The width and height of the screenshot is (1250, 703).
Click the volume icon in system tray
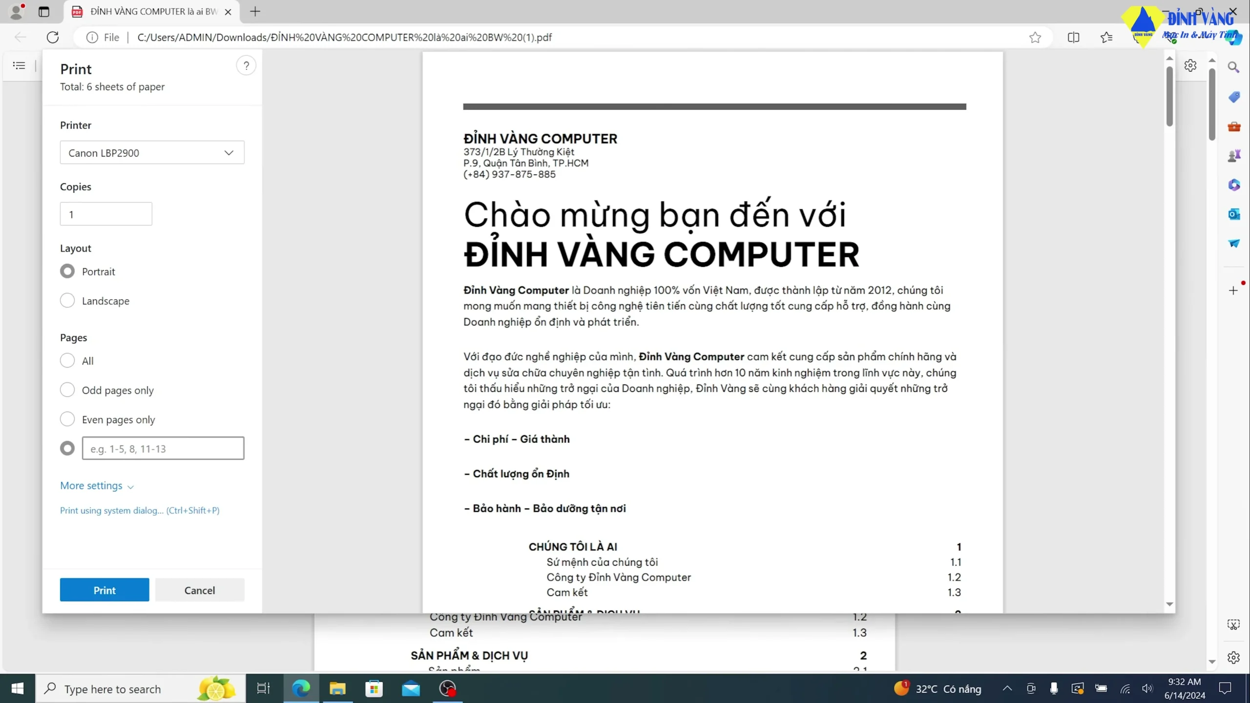click(x=1147, y=688)
